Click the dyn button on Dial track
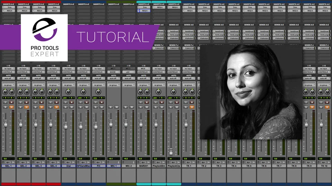The width and height of the screenshot is (332, 186). [68, 162]
